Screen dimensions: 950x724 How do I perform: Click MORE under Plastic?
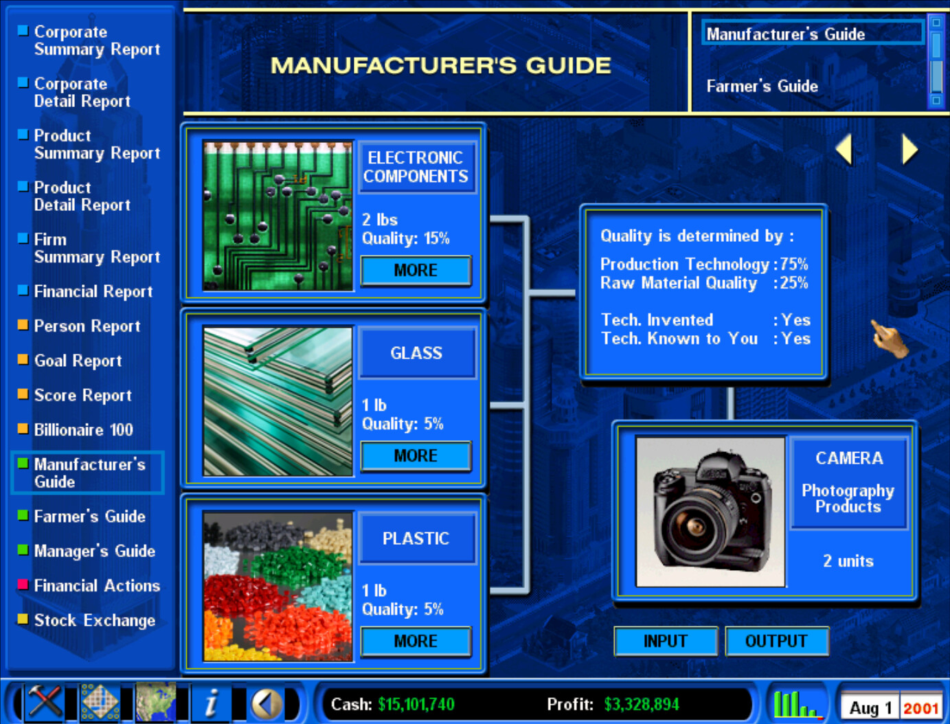click(416, 641)
